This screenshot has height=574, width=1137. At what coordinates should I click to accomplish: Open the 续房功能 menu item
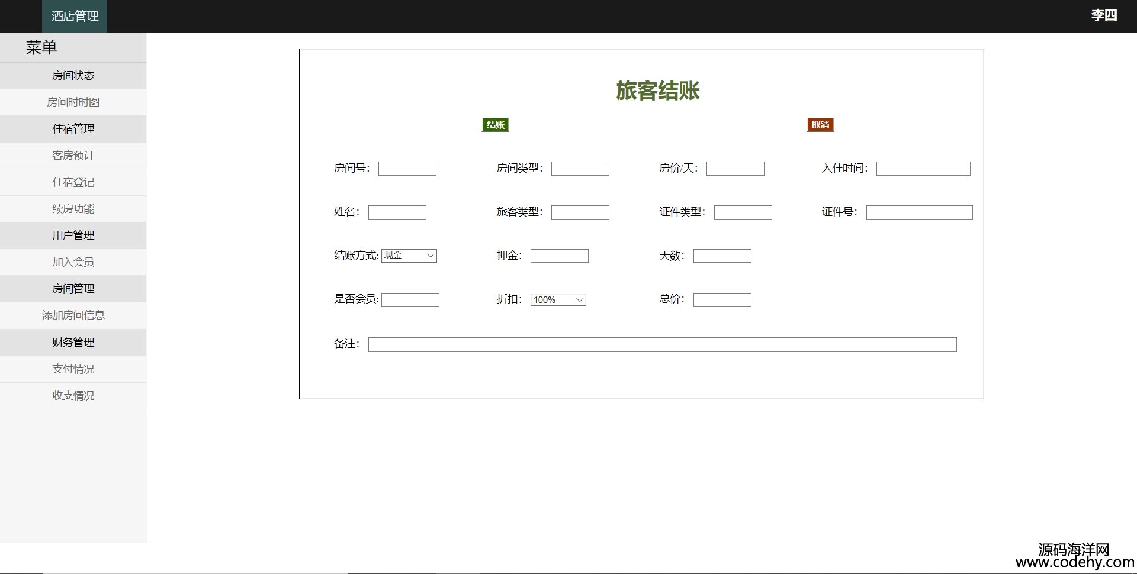point(73,209)
